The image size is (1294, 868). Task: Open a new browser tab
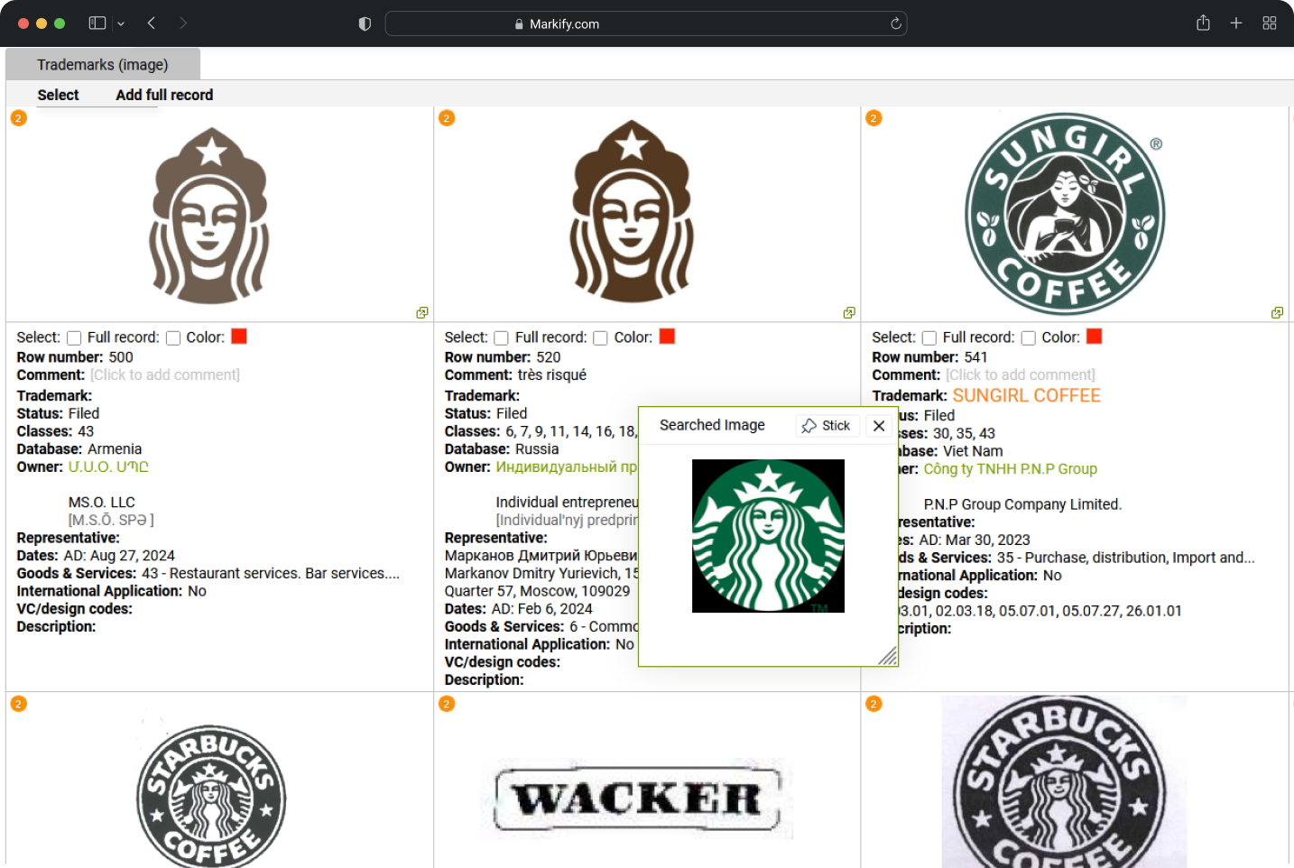1236,23
